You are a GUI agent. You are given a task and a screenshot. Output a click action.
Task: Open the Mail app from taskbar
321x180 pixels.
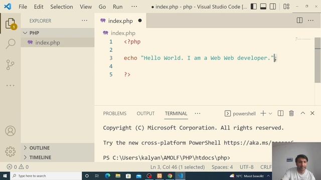(138, 175)
